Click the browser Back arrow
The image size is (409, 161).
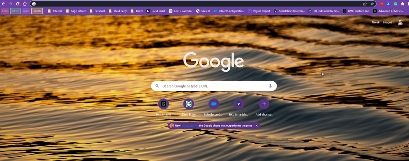tap(3, 4)
